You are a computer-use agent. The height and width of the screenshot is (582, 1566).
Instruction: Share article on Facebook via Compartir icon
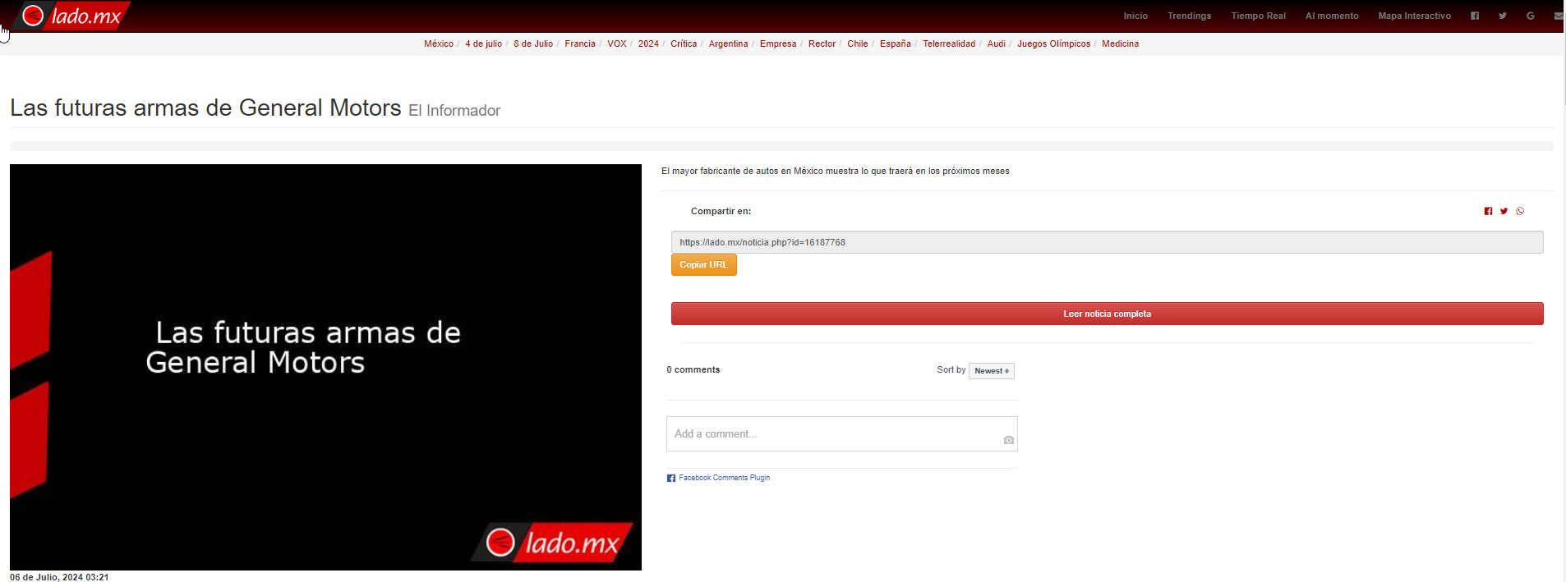coord(1488,211)
